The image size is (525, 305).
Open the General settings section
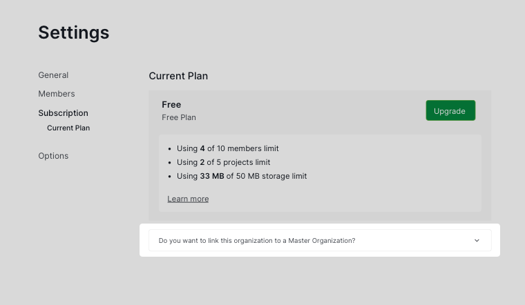[53, 75]
